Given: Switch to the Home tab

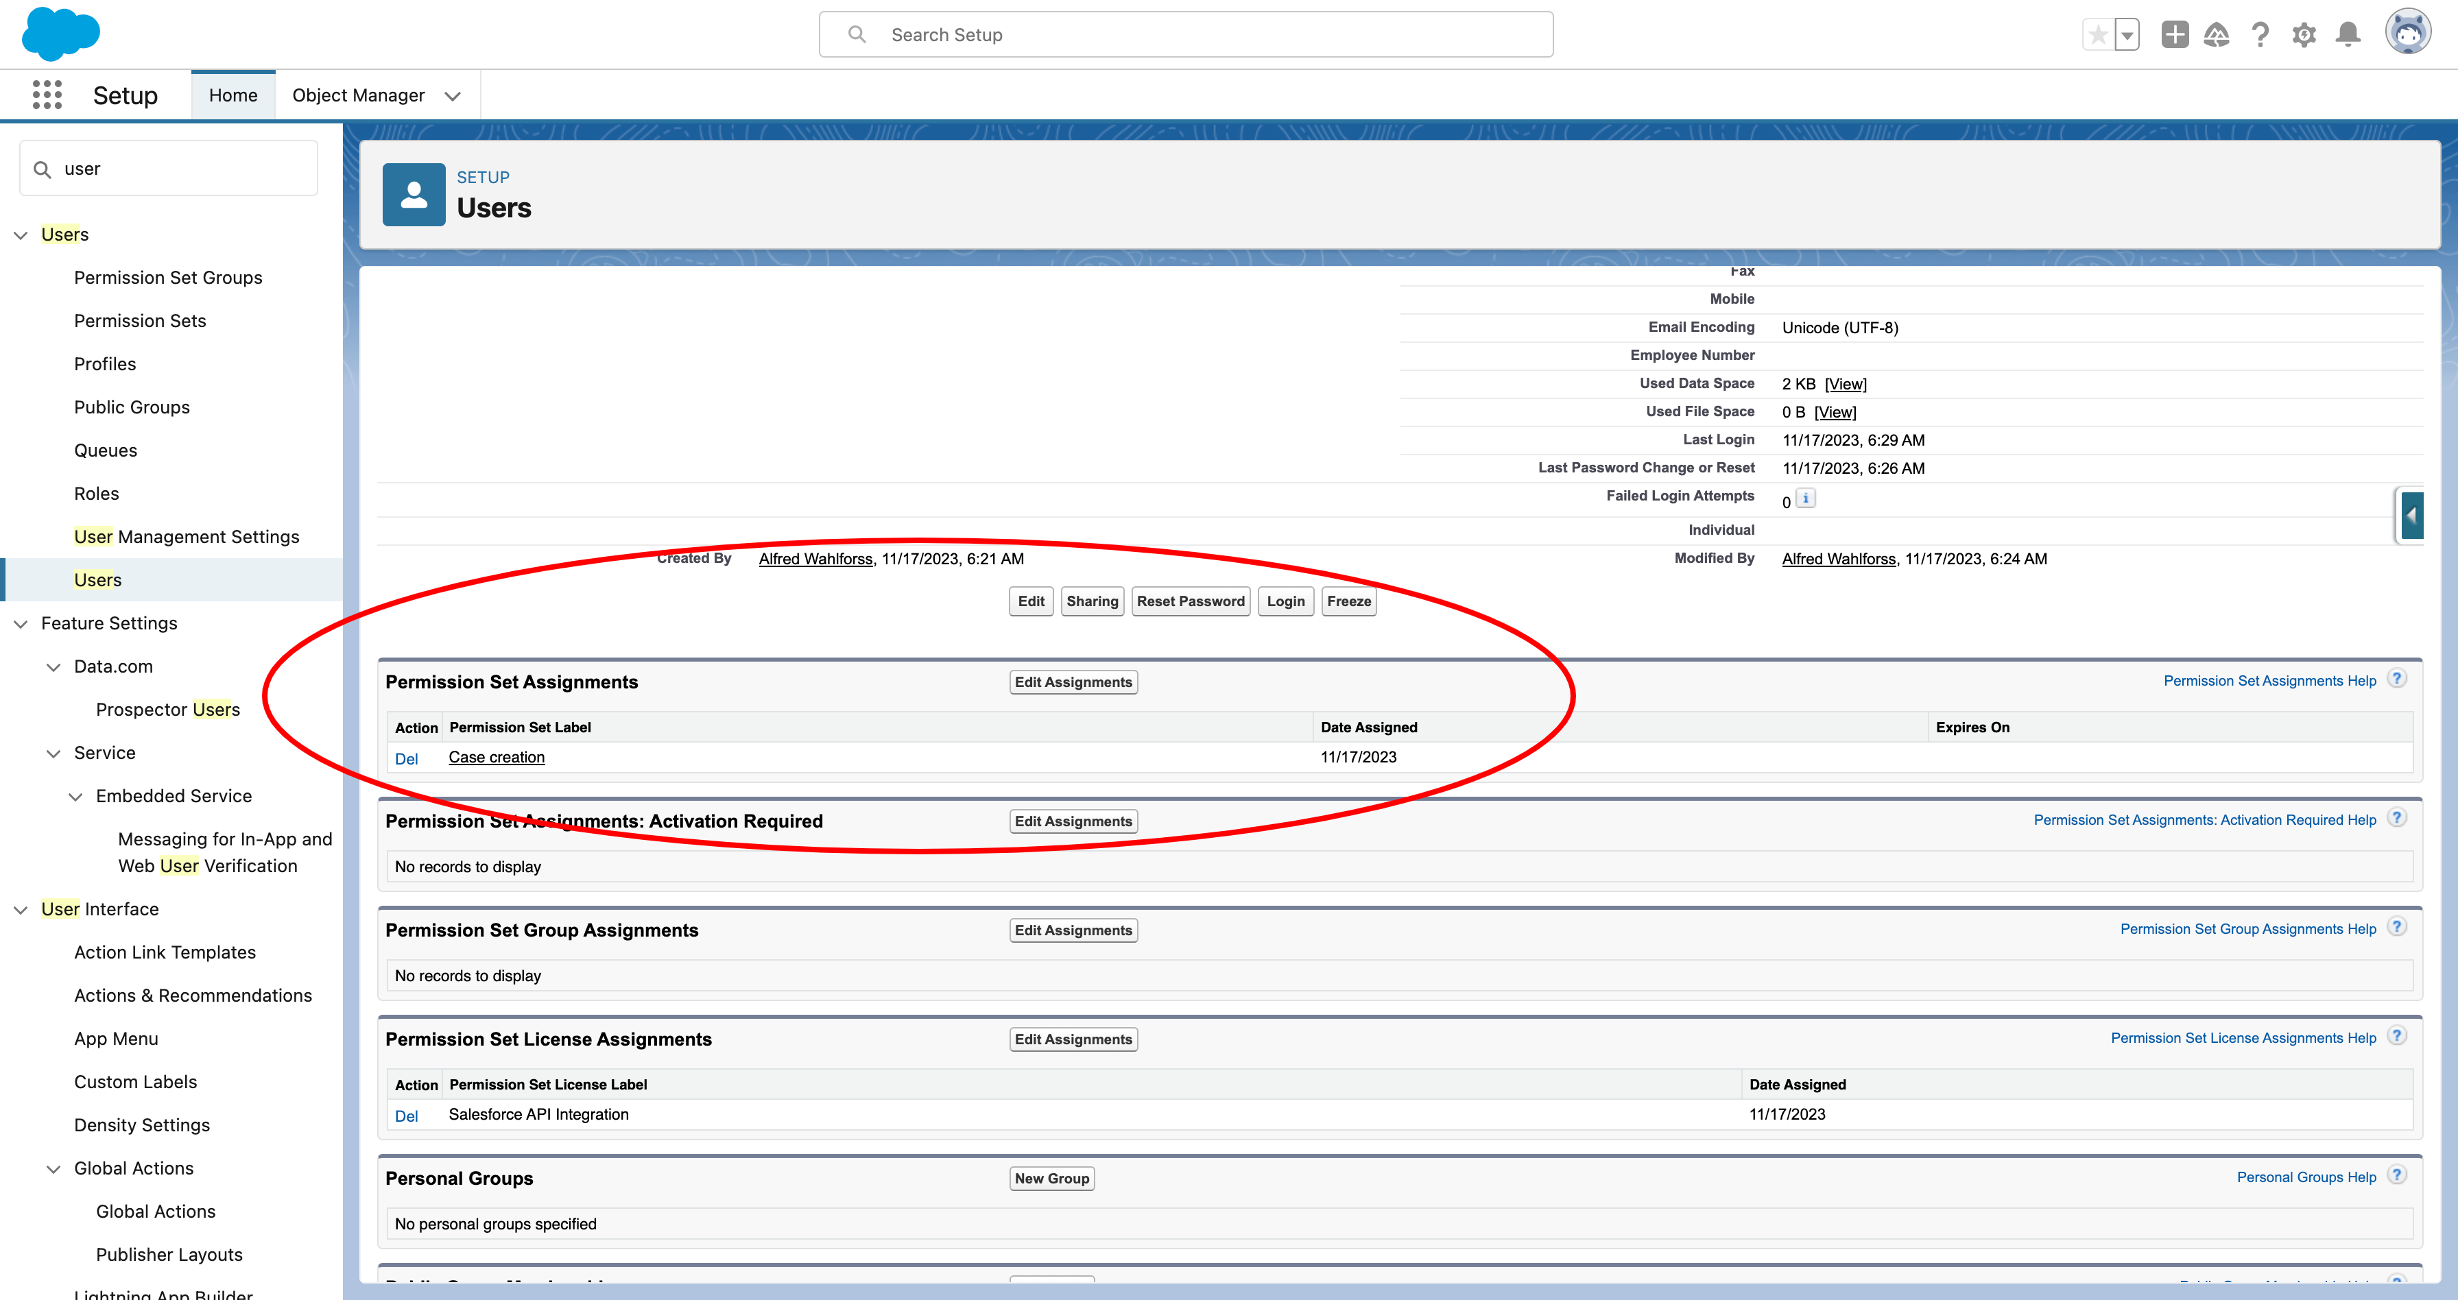Looking at the screenshot, I should pyautogui.click(x=232, y=95).
